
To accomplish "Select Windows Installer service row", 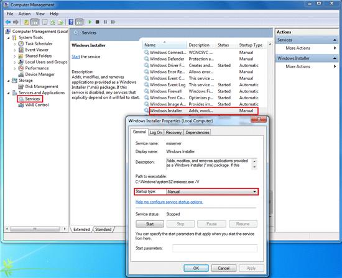I will (x=205, y=110).
